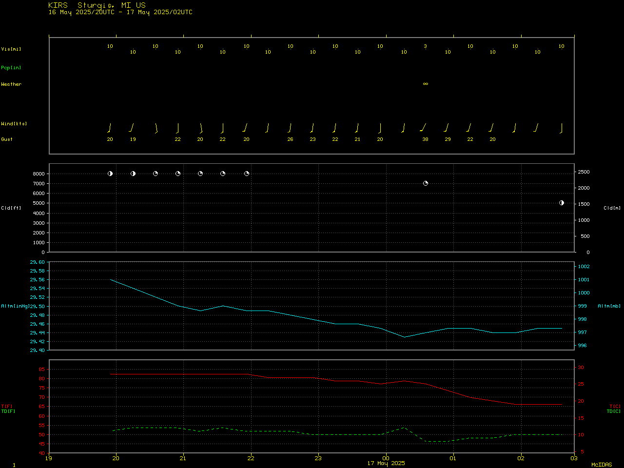Select the Vis[mi] row label
Viewport: 624px width, 468px height.
tap(11, 49)
